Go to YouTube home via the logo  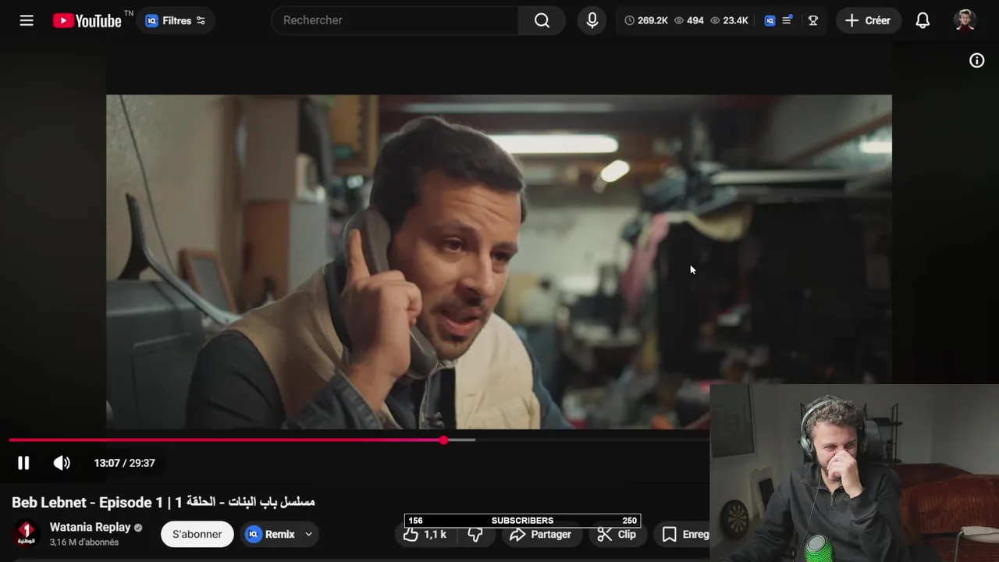pyautogui.click(x=87, y=20)
